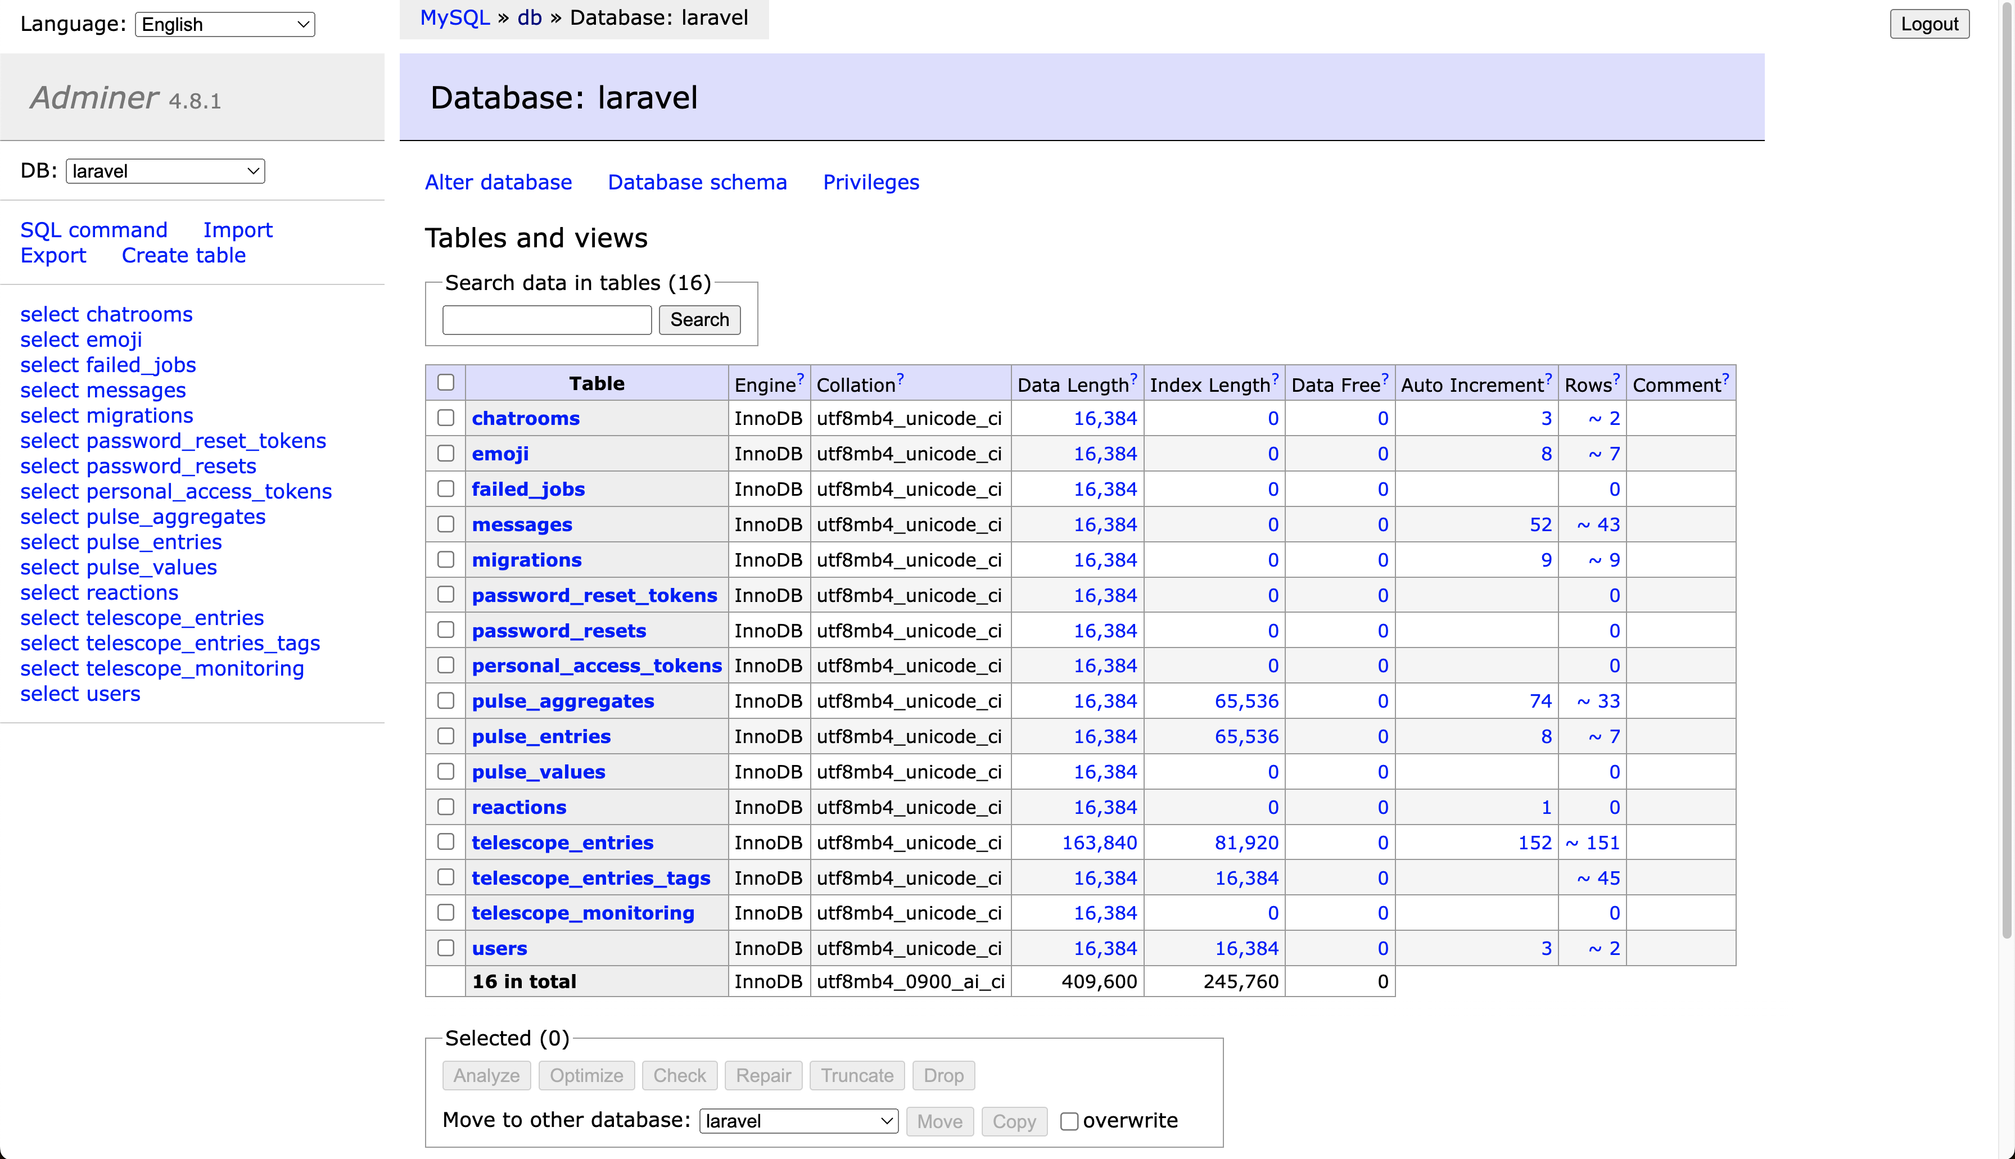Click the Search button
Screen dimensions: 2015x1159
click(700, 320)
